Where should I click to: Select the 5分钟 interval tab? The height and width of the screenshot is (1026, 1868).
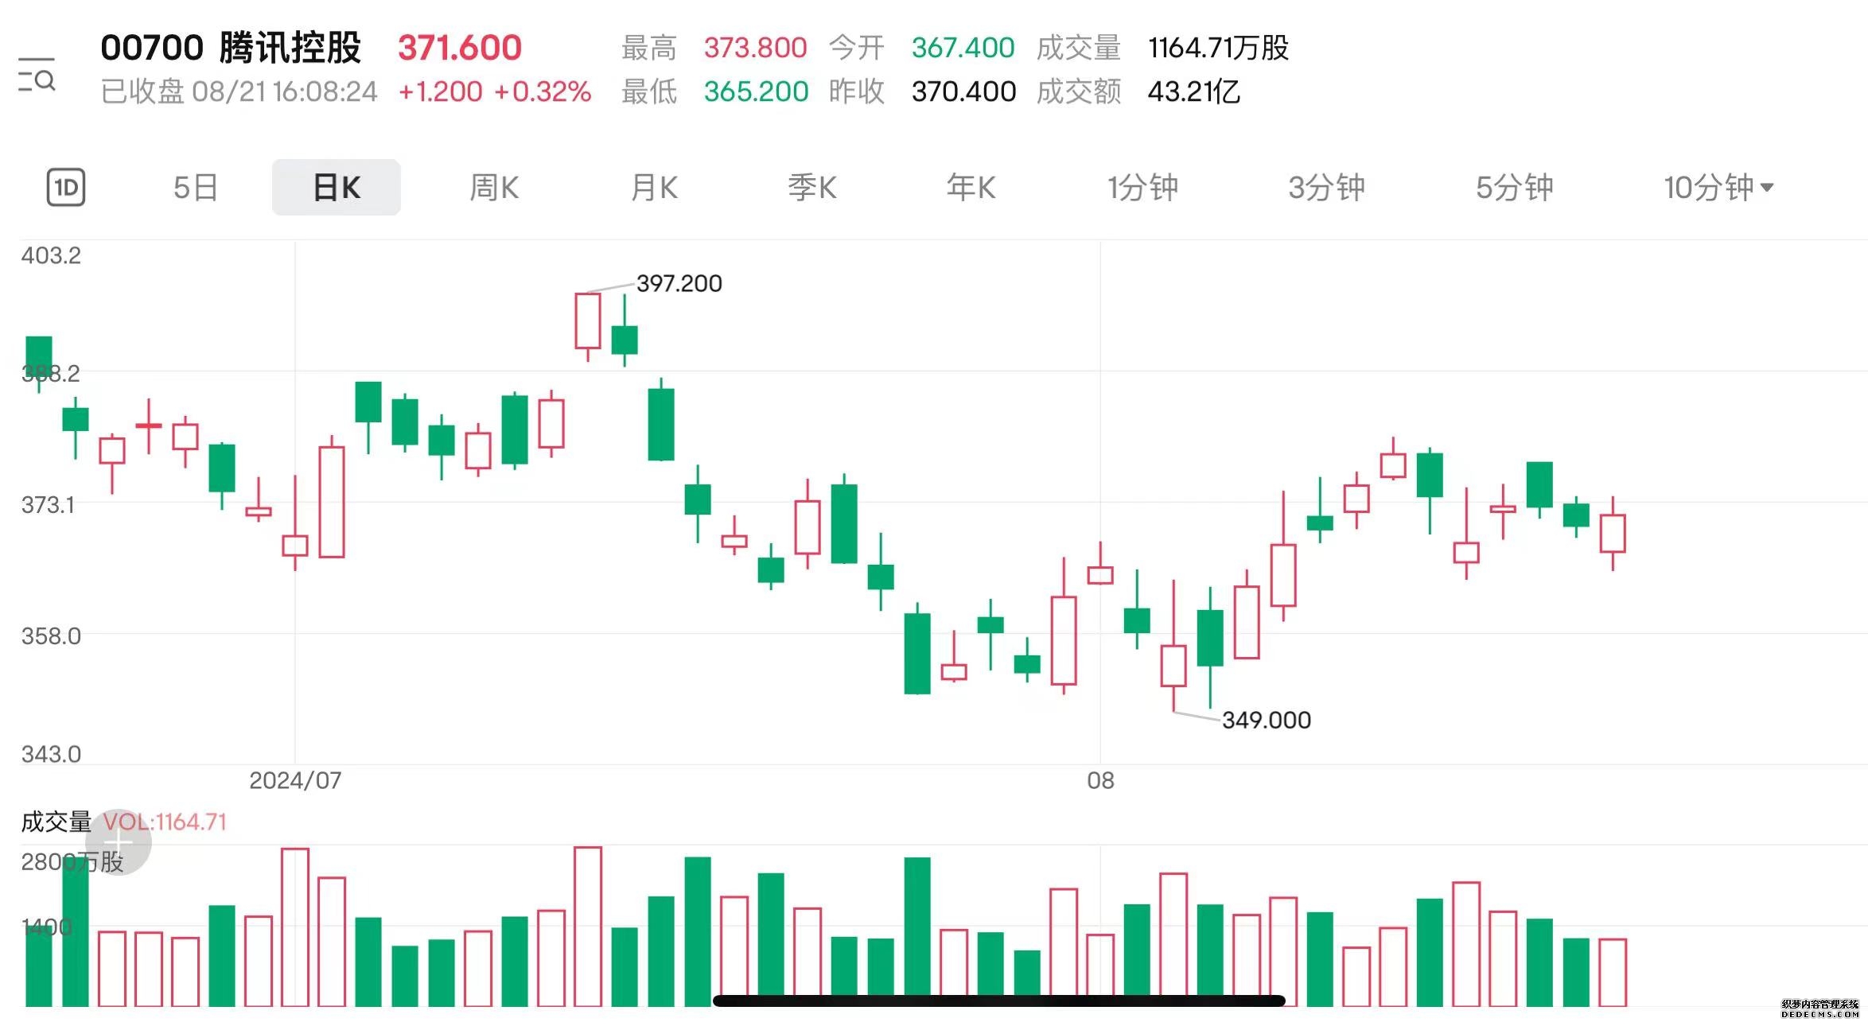point(1512,186)
